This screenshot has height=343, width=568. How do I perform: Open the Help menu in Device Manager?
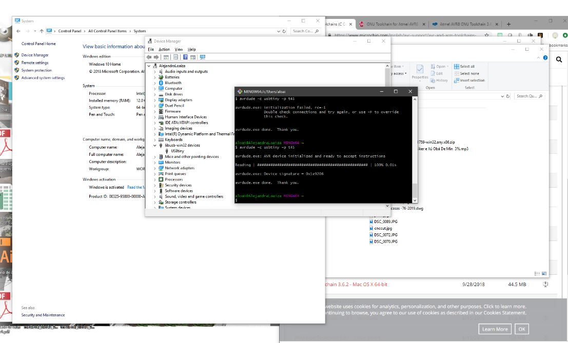pyautogui.click(x=191, y=50)
